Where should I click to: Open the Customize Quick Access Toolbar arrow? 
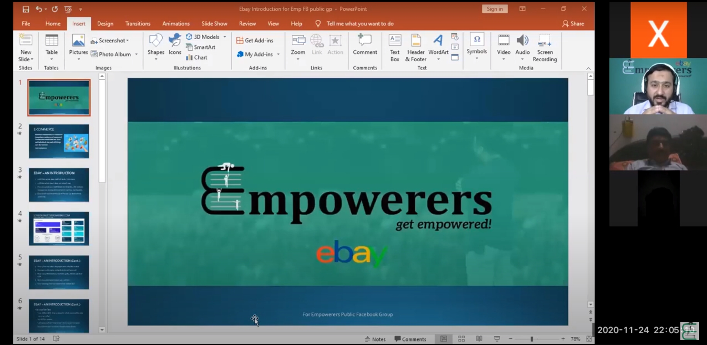81,9
